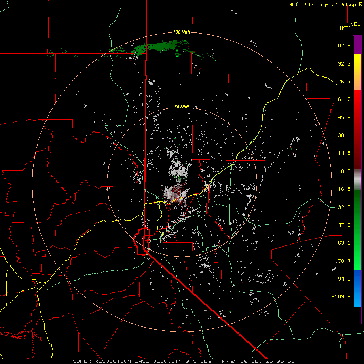Select the 76.7 scale value

(344, 81)
